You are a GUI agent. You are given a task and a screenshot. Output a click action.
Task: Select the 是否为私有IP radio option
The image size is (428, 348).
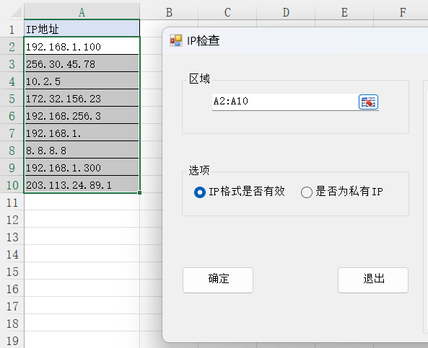pos(307,192)
